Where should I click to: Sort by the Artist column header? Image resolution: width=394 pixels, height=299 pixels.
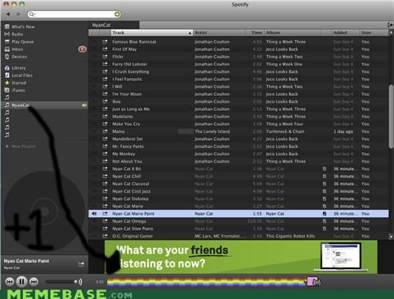click(x=219, y=33)
